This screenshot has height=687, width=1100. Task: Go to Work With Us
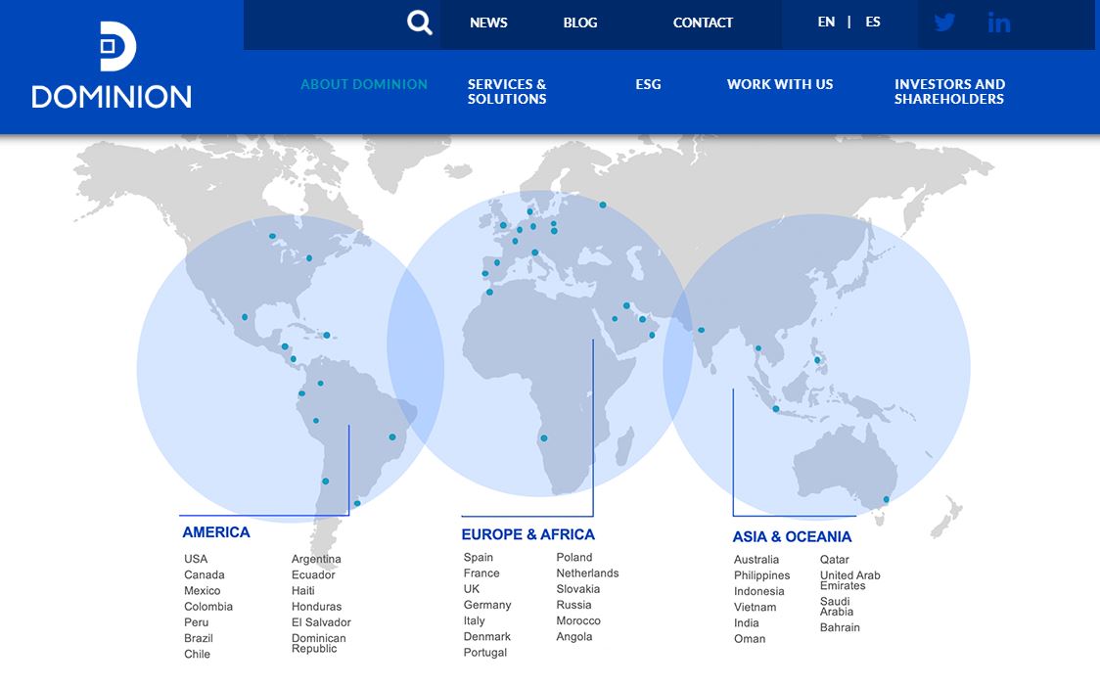point(780,84)
